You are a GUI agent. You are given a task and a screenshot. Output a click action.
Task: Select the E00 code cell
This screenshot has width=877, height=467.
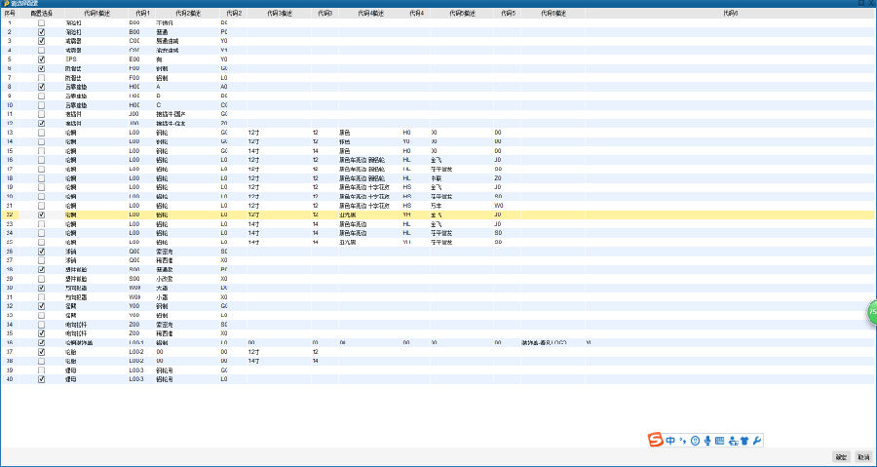pos(134,58)
